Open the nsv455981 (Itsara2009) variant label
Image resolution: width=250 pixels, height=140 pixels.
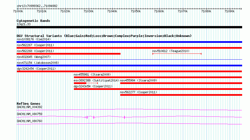92,74
